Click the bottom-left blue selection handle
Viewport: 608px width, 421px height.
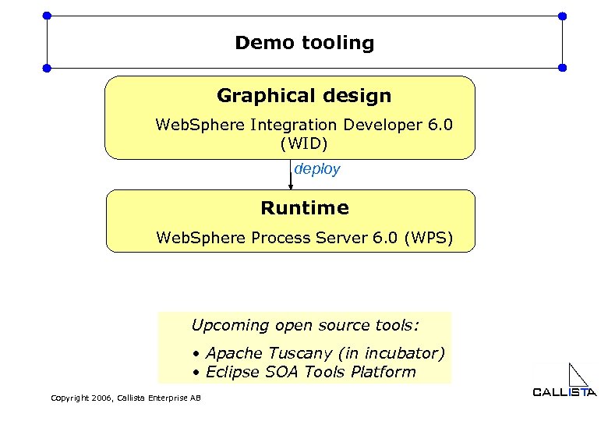point(47,69)
